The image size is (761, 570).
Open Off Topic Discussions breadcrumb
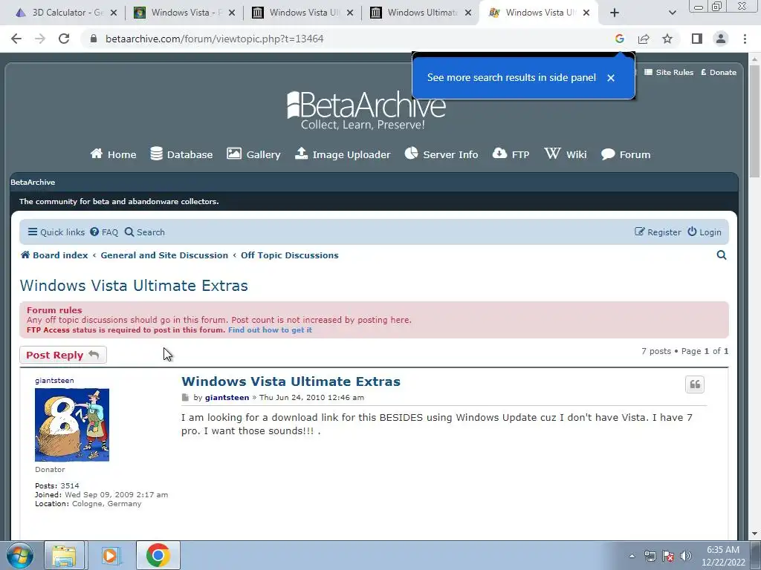(x=290, y=255)
